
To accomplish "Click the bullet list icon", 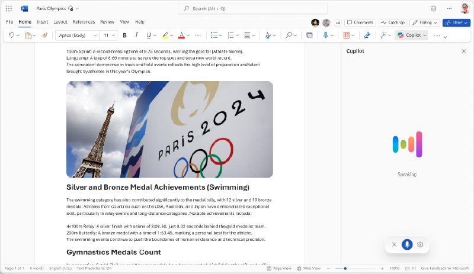I will [x=214, y=36].
